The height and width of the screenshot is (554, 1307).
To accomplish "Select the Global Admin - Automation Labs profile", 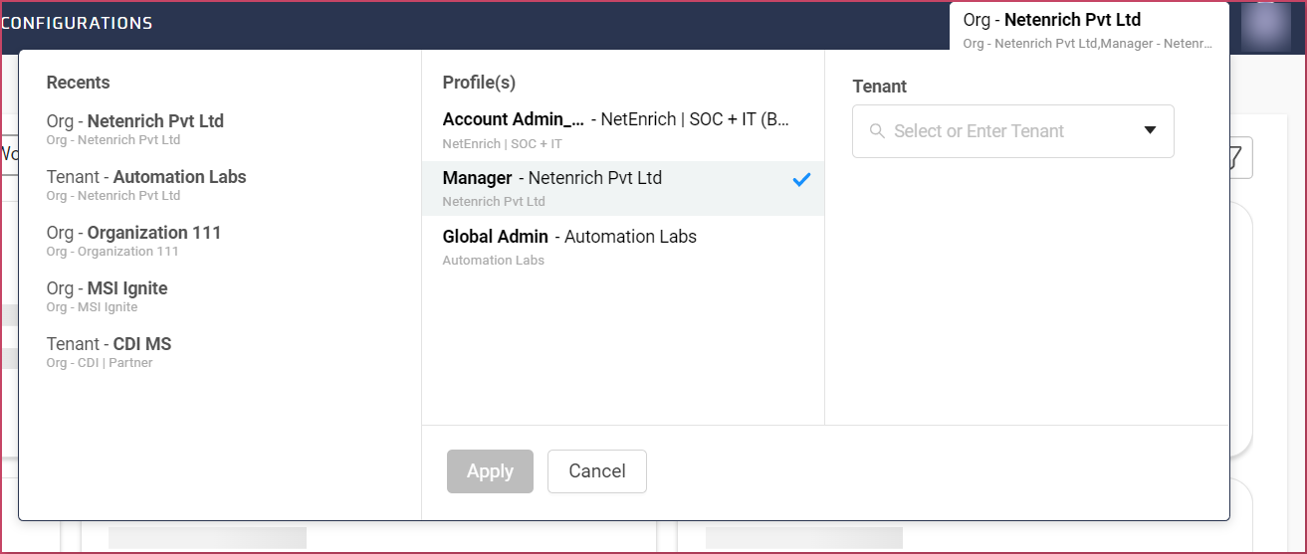I will (623, 247).
